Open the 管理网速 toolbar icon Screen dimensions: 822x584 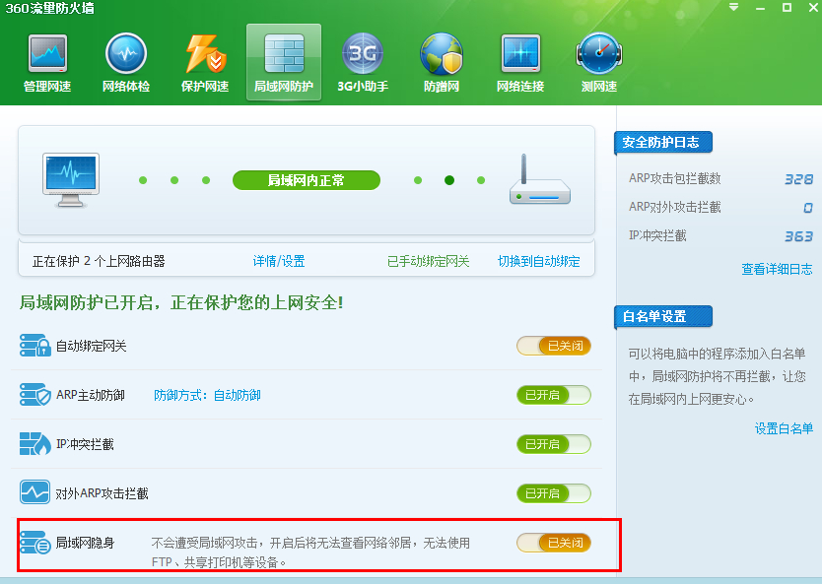click(47, 63)
